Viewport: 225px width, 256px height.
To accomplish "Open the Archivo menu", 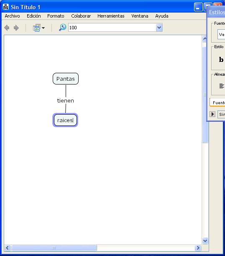I will [12, 16].
